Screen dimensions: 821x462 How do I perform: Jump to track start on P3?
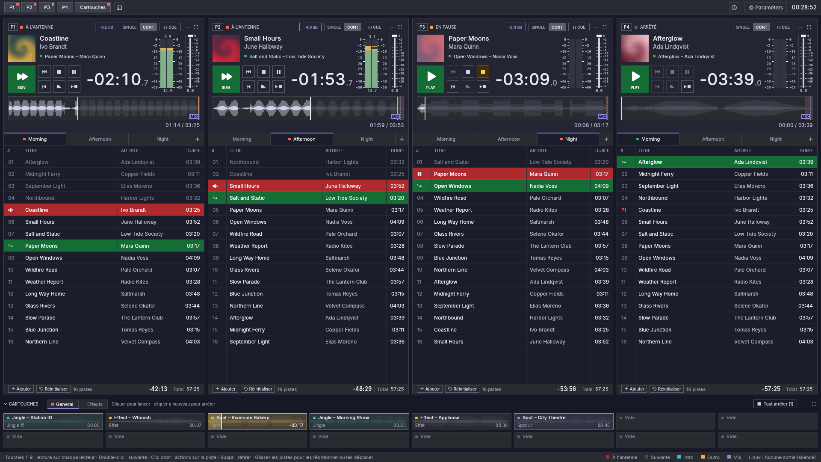[453, 86]
